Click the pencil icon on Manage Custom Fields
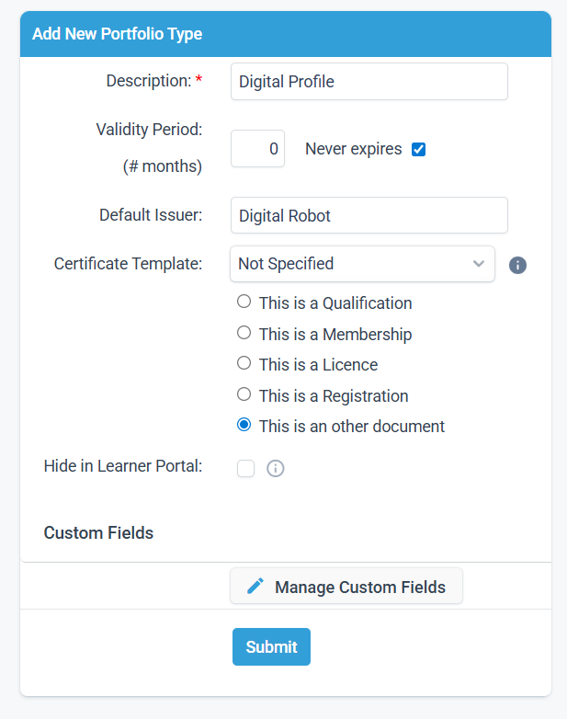The image size is (567, 719). point(255,586)
